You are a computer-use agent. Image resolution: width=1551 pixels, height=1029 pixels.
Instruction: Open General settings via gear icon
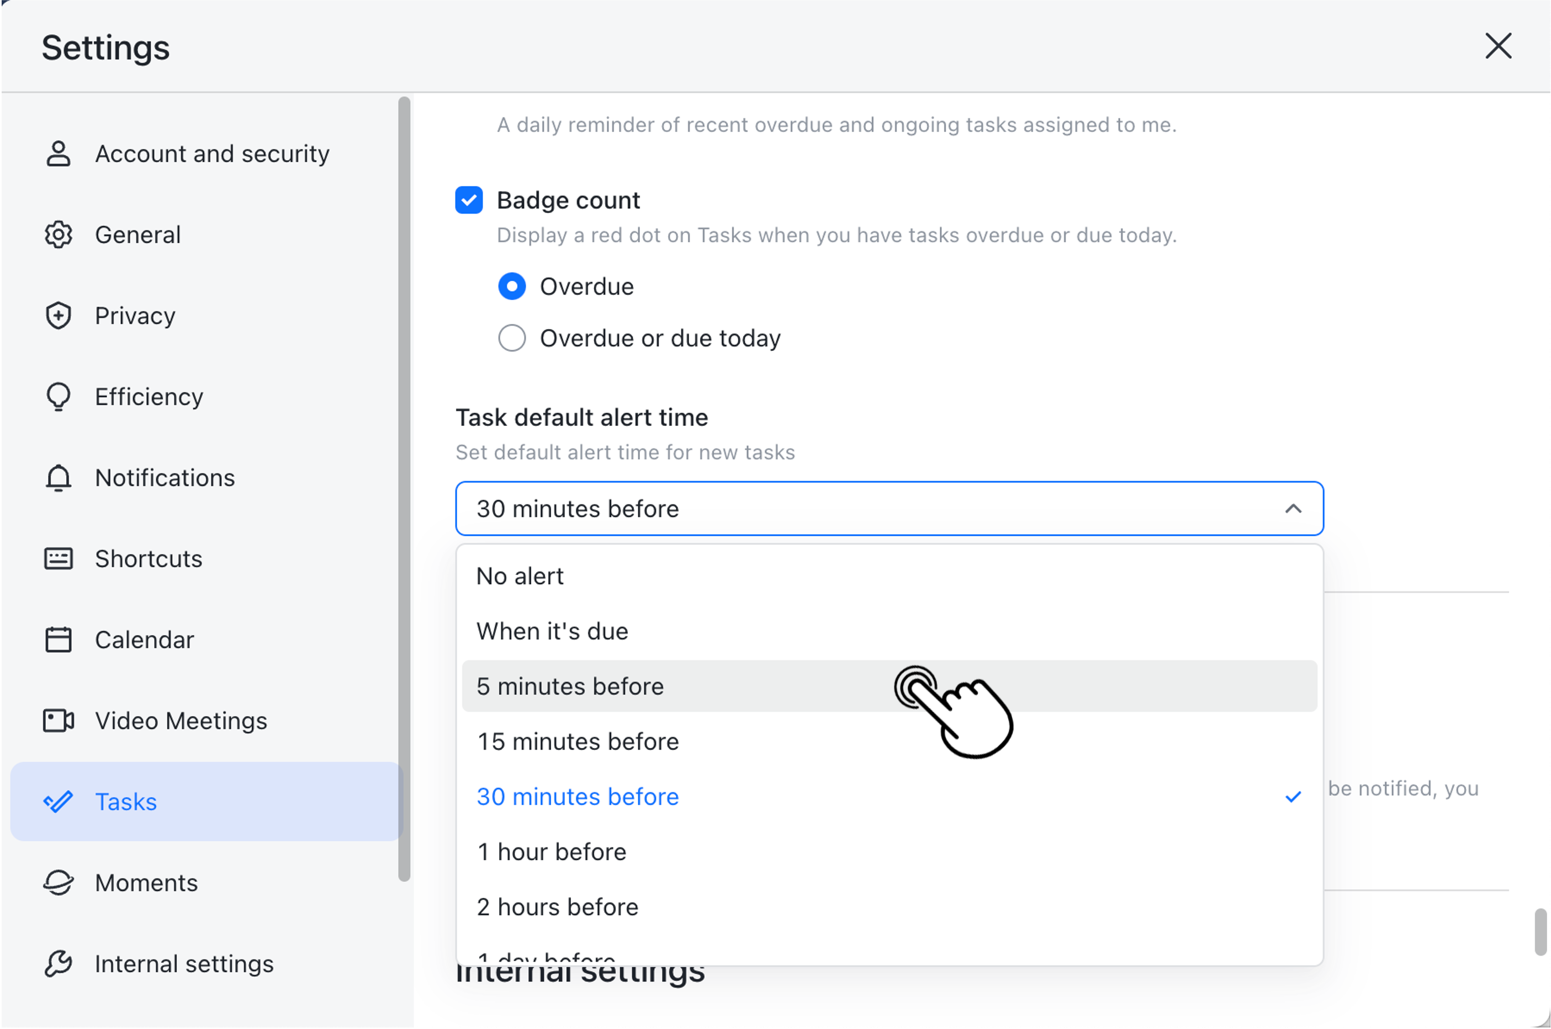click(59, 234)
